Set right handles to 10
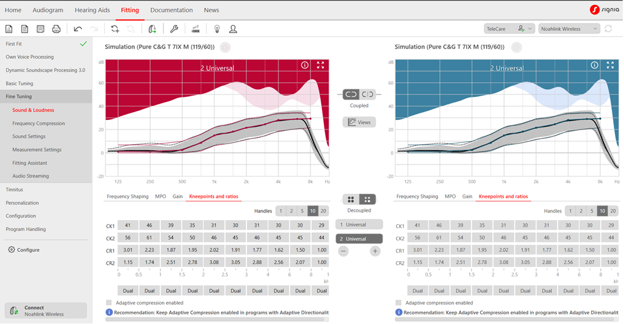This screenshot has width=624, height=324. [x=602, y=211]
